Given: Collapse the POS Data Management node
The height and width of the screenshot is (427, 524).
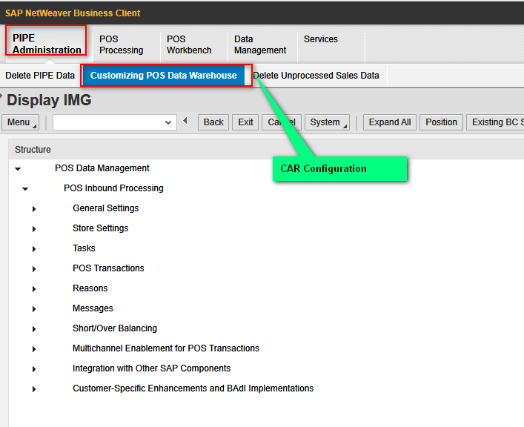Looking at the screenshot, I should 18,169.
